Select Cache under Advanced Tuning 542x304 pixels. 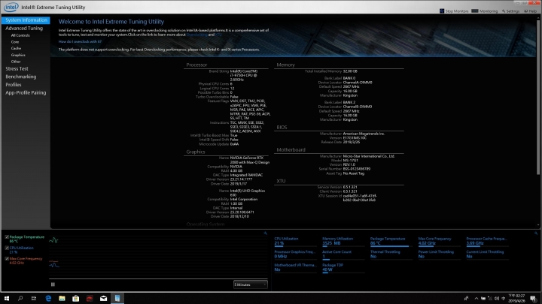tap(16, 48)
